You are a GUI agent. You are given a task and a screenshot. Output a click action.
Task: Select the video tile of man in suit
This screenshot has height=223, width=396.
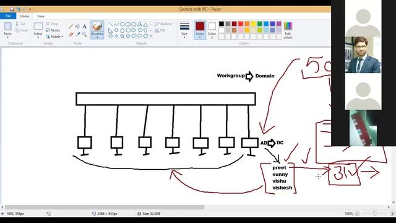363,55
